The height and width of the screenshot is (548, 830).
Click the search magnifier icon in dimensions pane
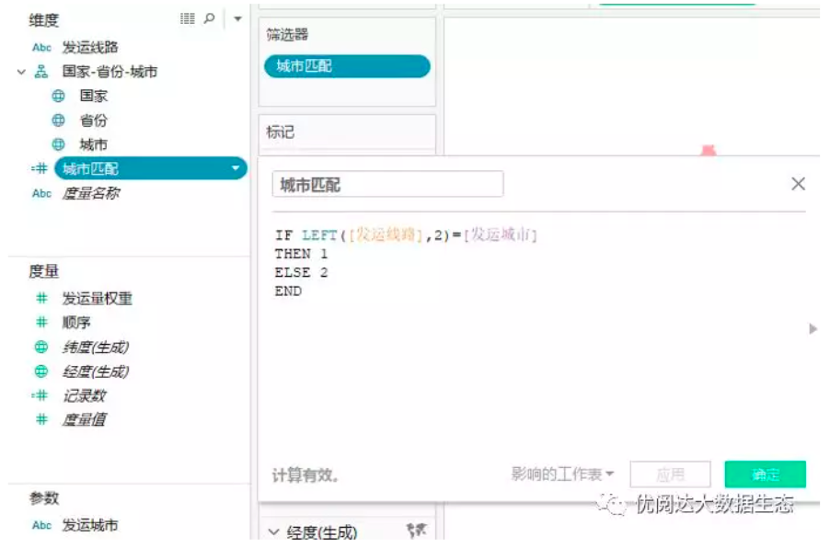pyautogui.click(x=210, y=18)
